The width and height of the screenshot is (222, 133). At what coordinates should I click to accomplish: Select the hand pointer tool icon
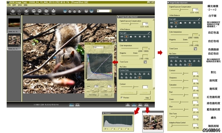(x=79, y=11)
